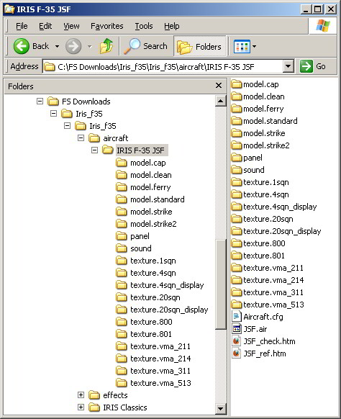
Task: Open the File menu
Action: (22, 26)
